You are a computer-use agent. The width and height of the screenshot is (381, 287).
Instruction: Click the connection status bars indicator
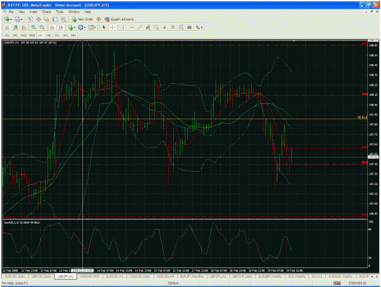click(x=336, y=283)
